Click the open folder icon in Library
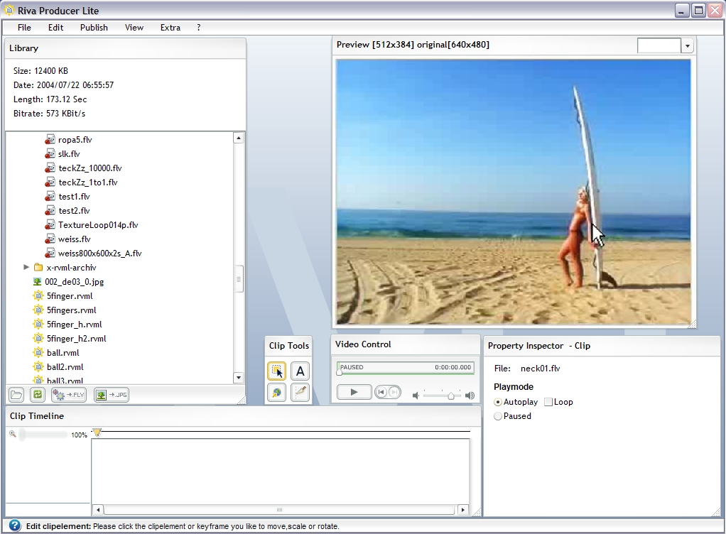The image size is (726, 534). (x=16, y=395)
